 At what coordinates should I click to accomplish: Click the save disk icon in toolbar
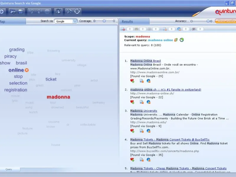[20, 12]
